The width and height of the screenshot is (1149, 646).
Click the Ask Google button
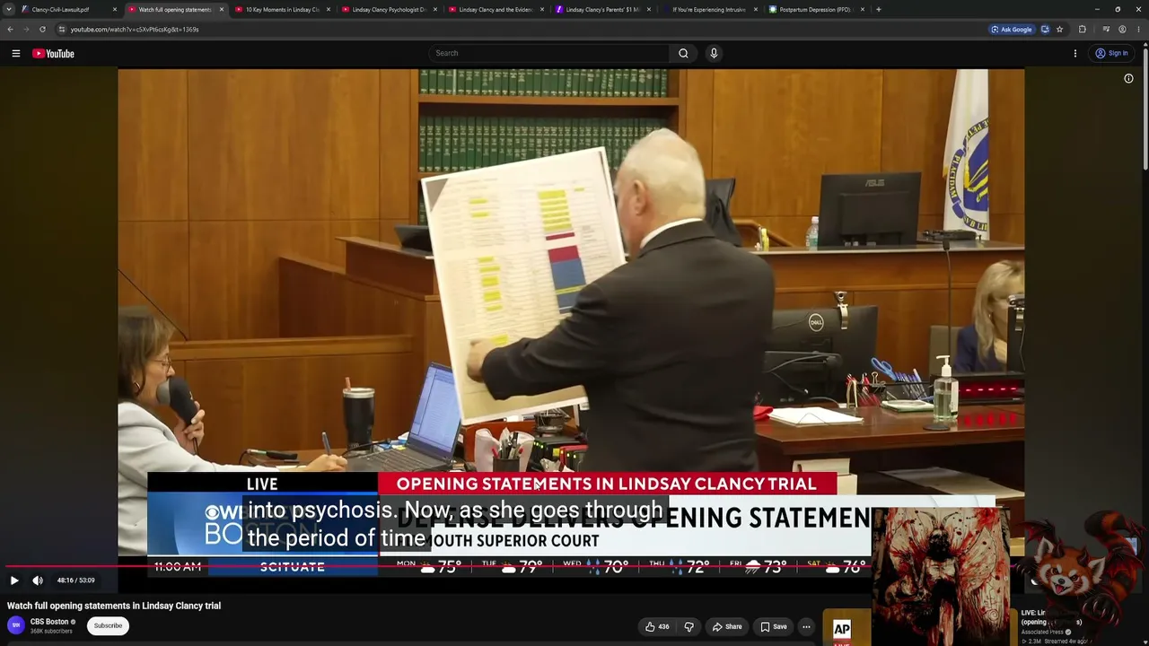click(1012, 29)
